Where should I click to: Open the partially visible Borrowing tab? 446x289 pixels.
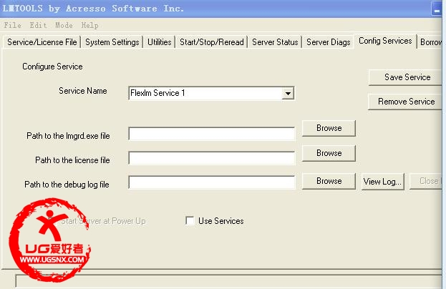(x=430, y=42)
